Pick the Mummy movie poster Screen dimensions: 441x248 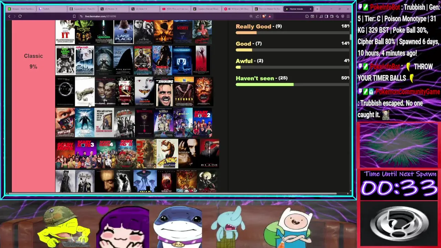tap(163, 32)
